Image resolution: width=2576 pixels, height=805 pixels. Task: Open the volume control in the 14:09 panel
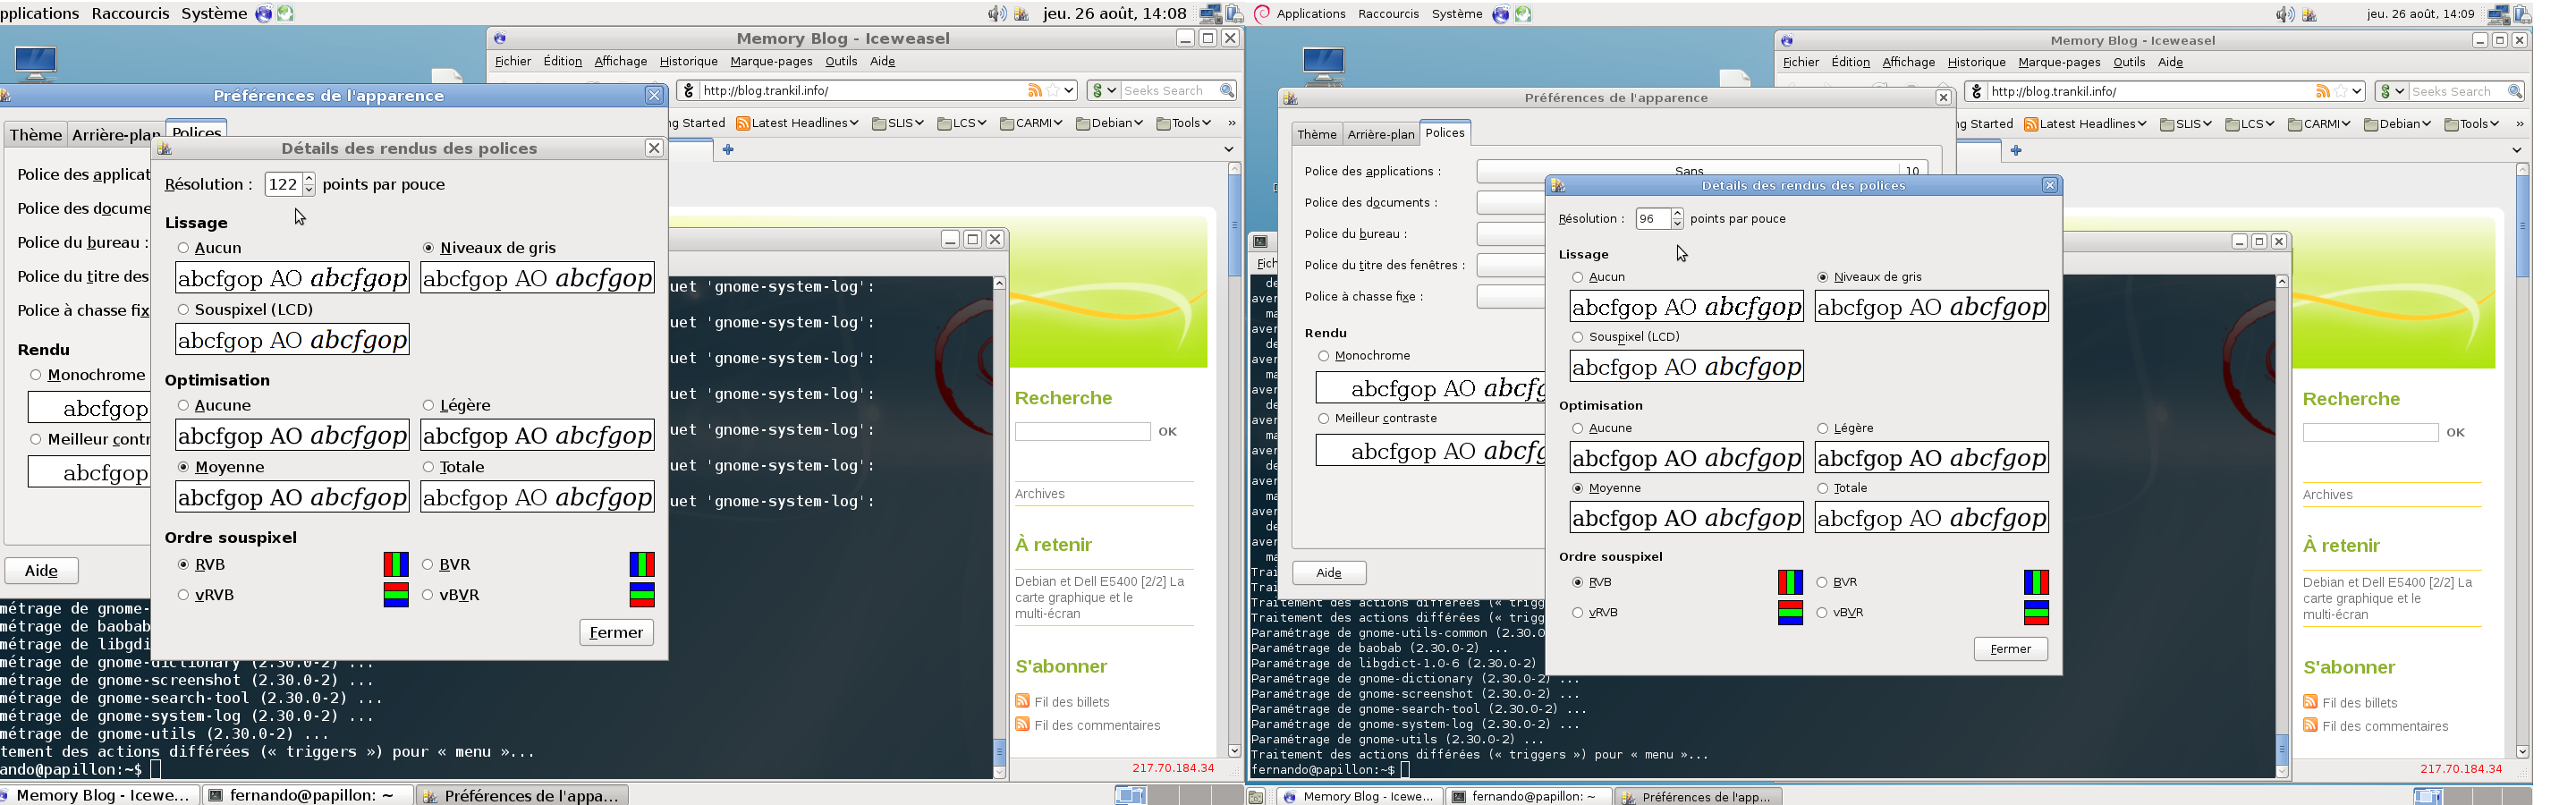point(2284,14)
